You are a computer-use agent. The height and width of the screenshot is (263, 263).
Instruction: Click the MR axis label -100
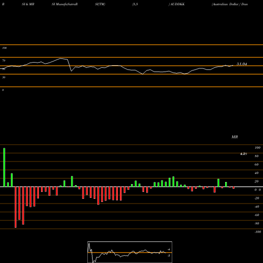258,232
